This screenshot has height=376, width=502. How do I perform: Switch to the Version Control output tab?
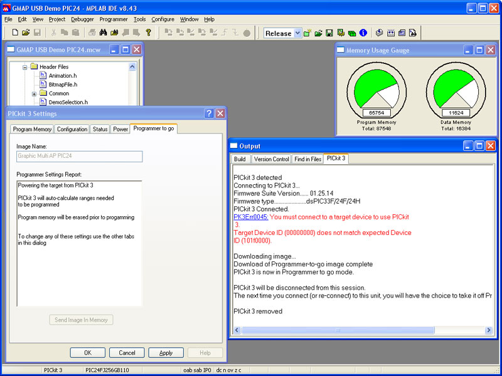click(x=272, y=159)
